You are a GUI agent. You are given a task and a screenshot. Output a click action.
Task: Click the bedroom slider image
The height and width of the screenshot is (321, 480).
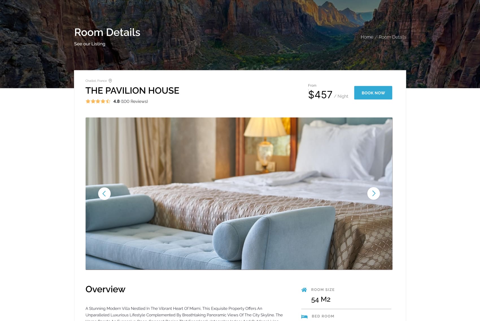239,194
